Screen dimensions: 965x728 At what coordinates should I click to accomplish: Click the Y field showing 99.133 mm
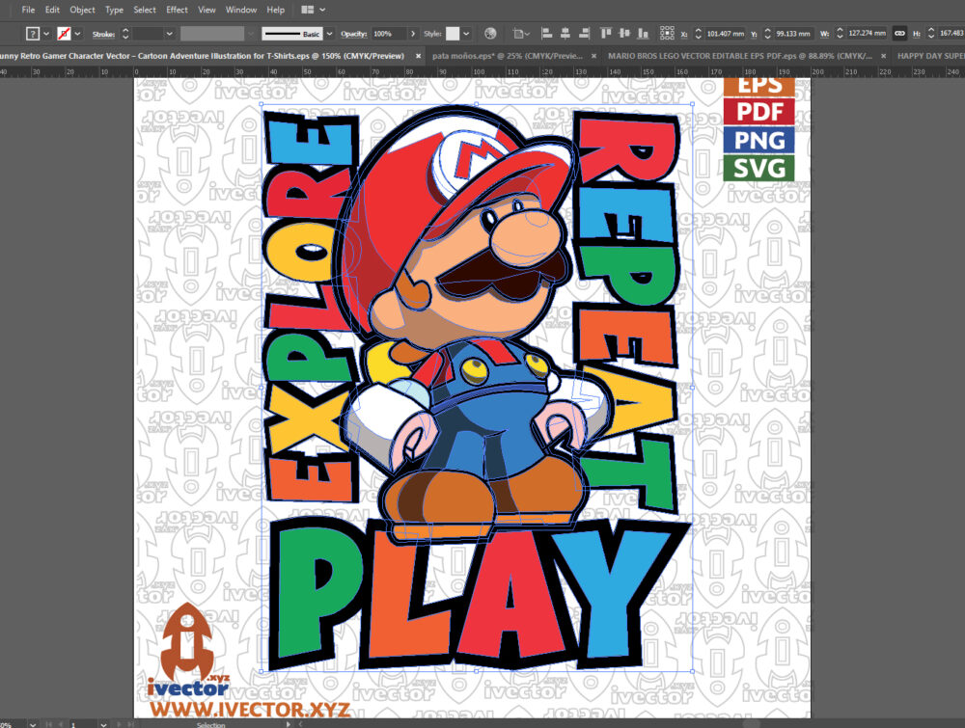[794, 34]
